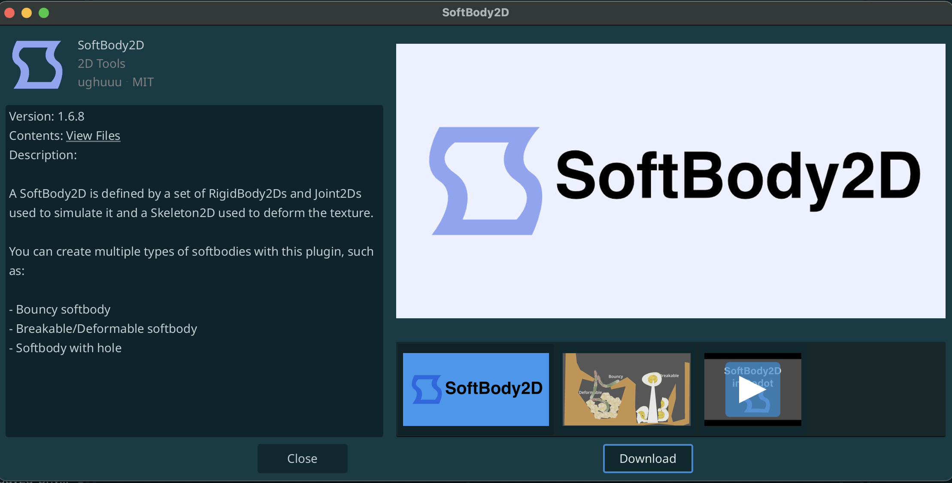Click the Breakable/Deformable softbody line
Image resolution: width=952 pixels, height=483 pixels.
coord(103,329)
